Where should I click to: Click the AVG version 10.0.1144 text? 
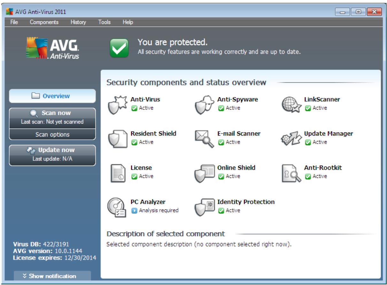[43, 251]
